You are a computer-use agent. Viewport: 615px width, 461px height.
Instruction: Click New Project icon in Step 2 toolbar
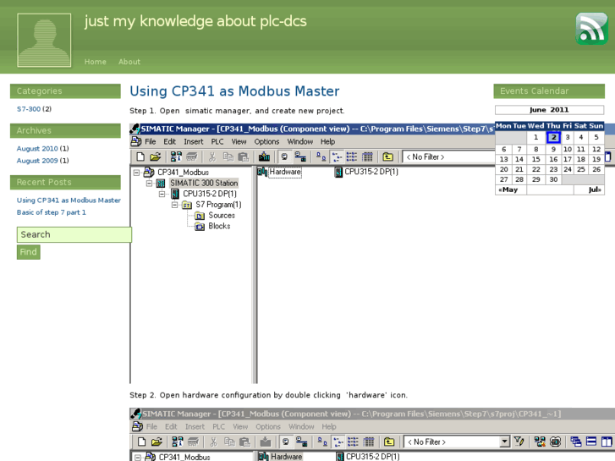(141, 442)
